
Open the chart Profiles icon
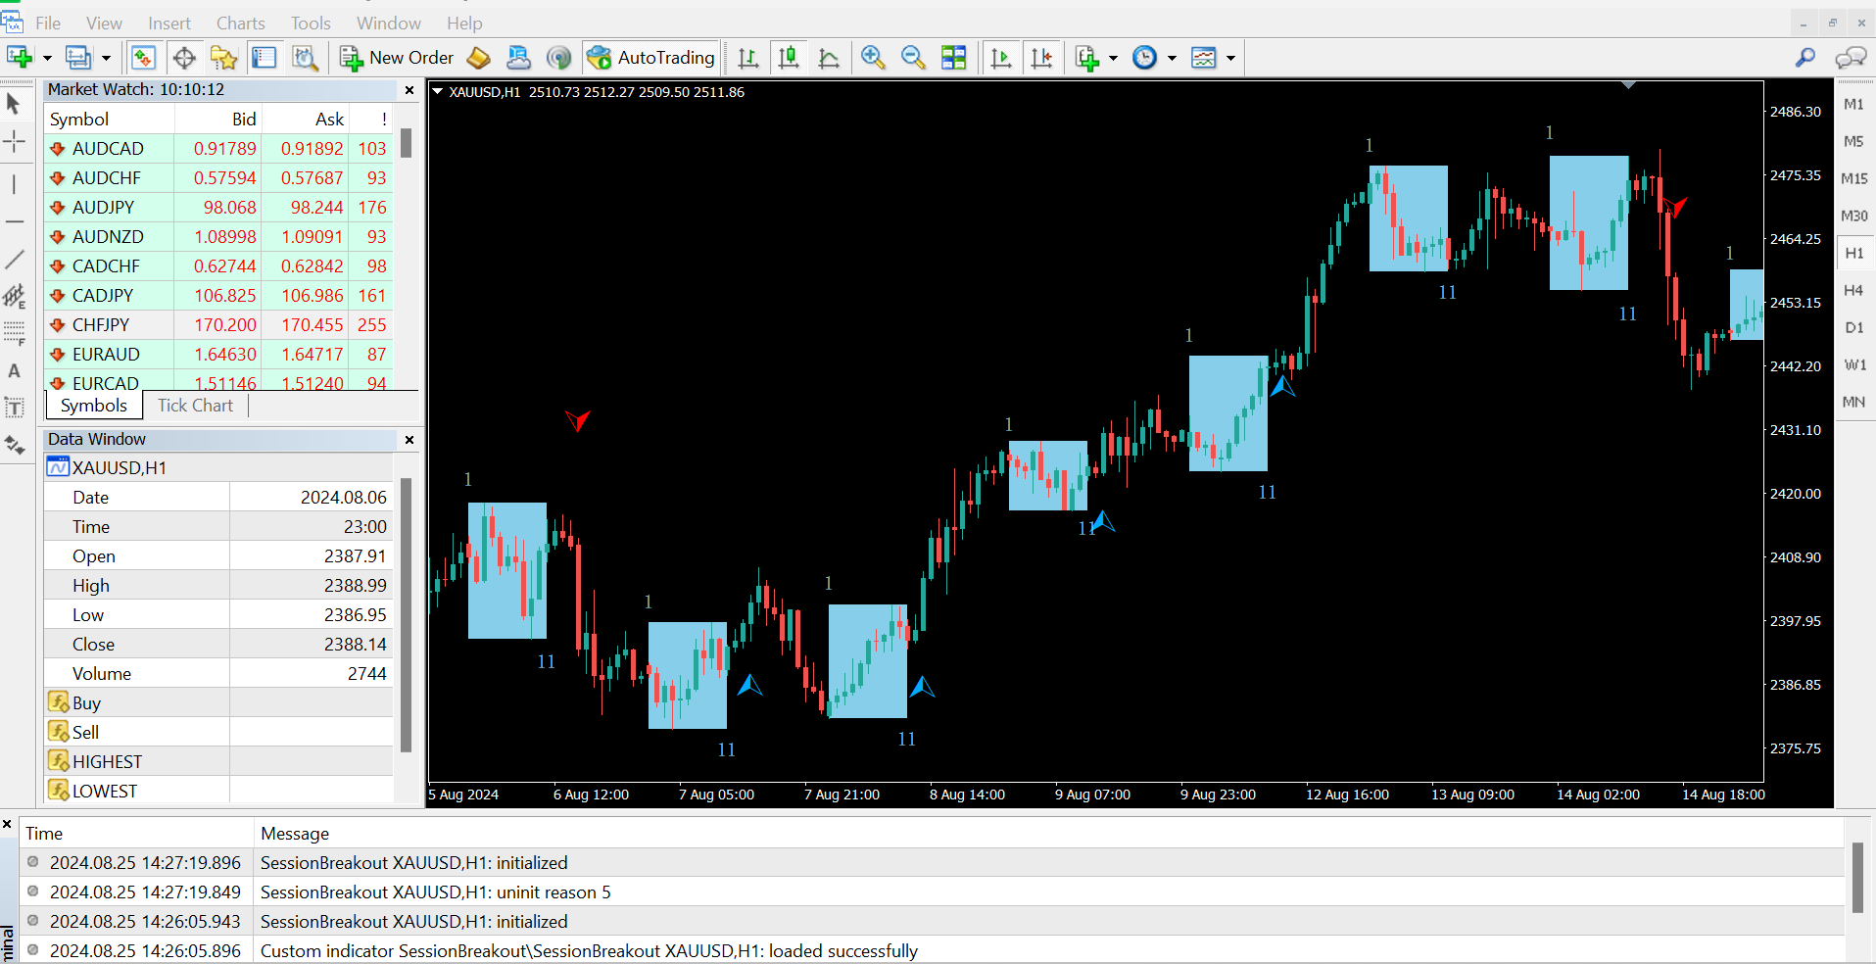click(78, 58)
